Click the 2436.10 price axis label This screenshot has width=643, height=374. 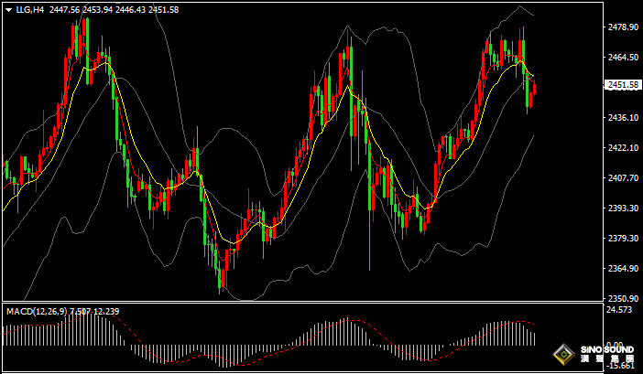(622, 118)
